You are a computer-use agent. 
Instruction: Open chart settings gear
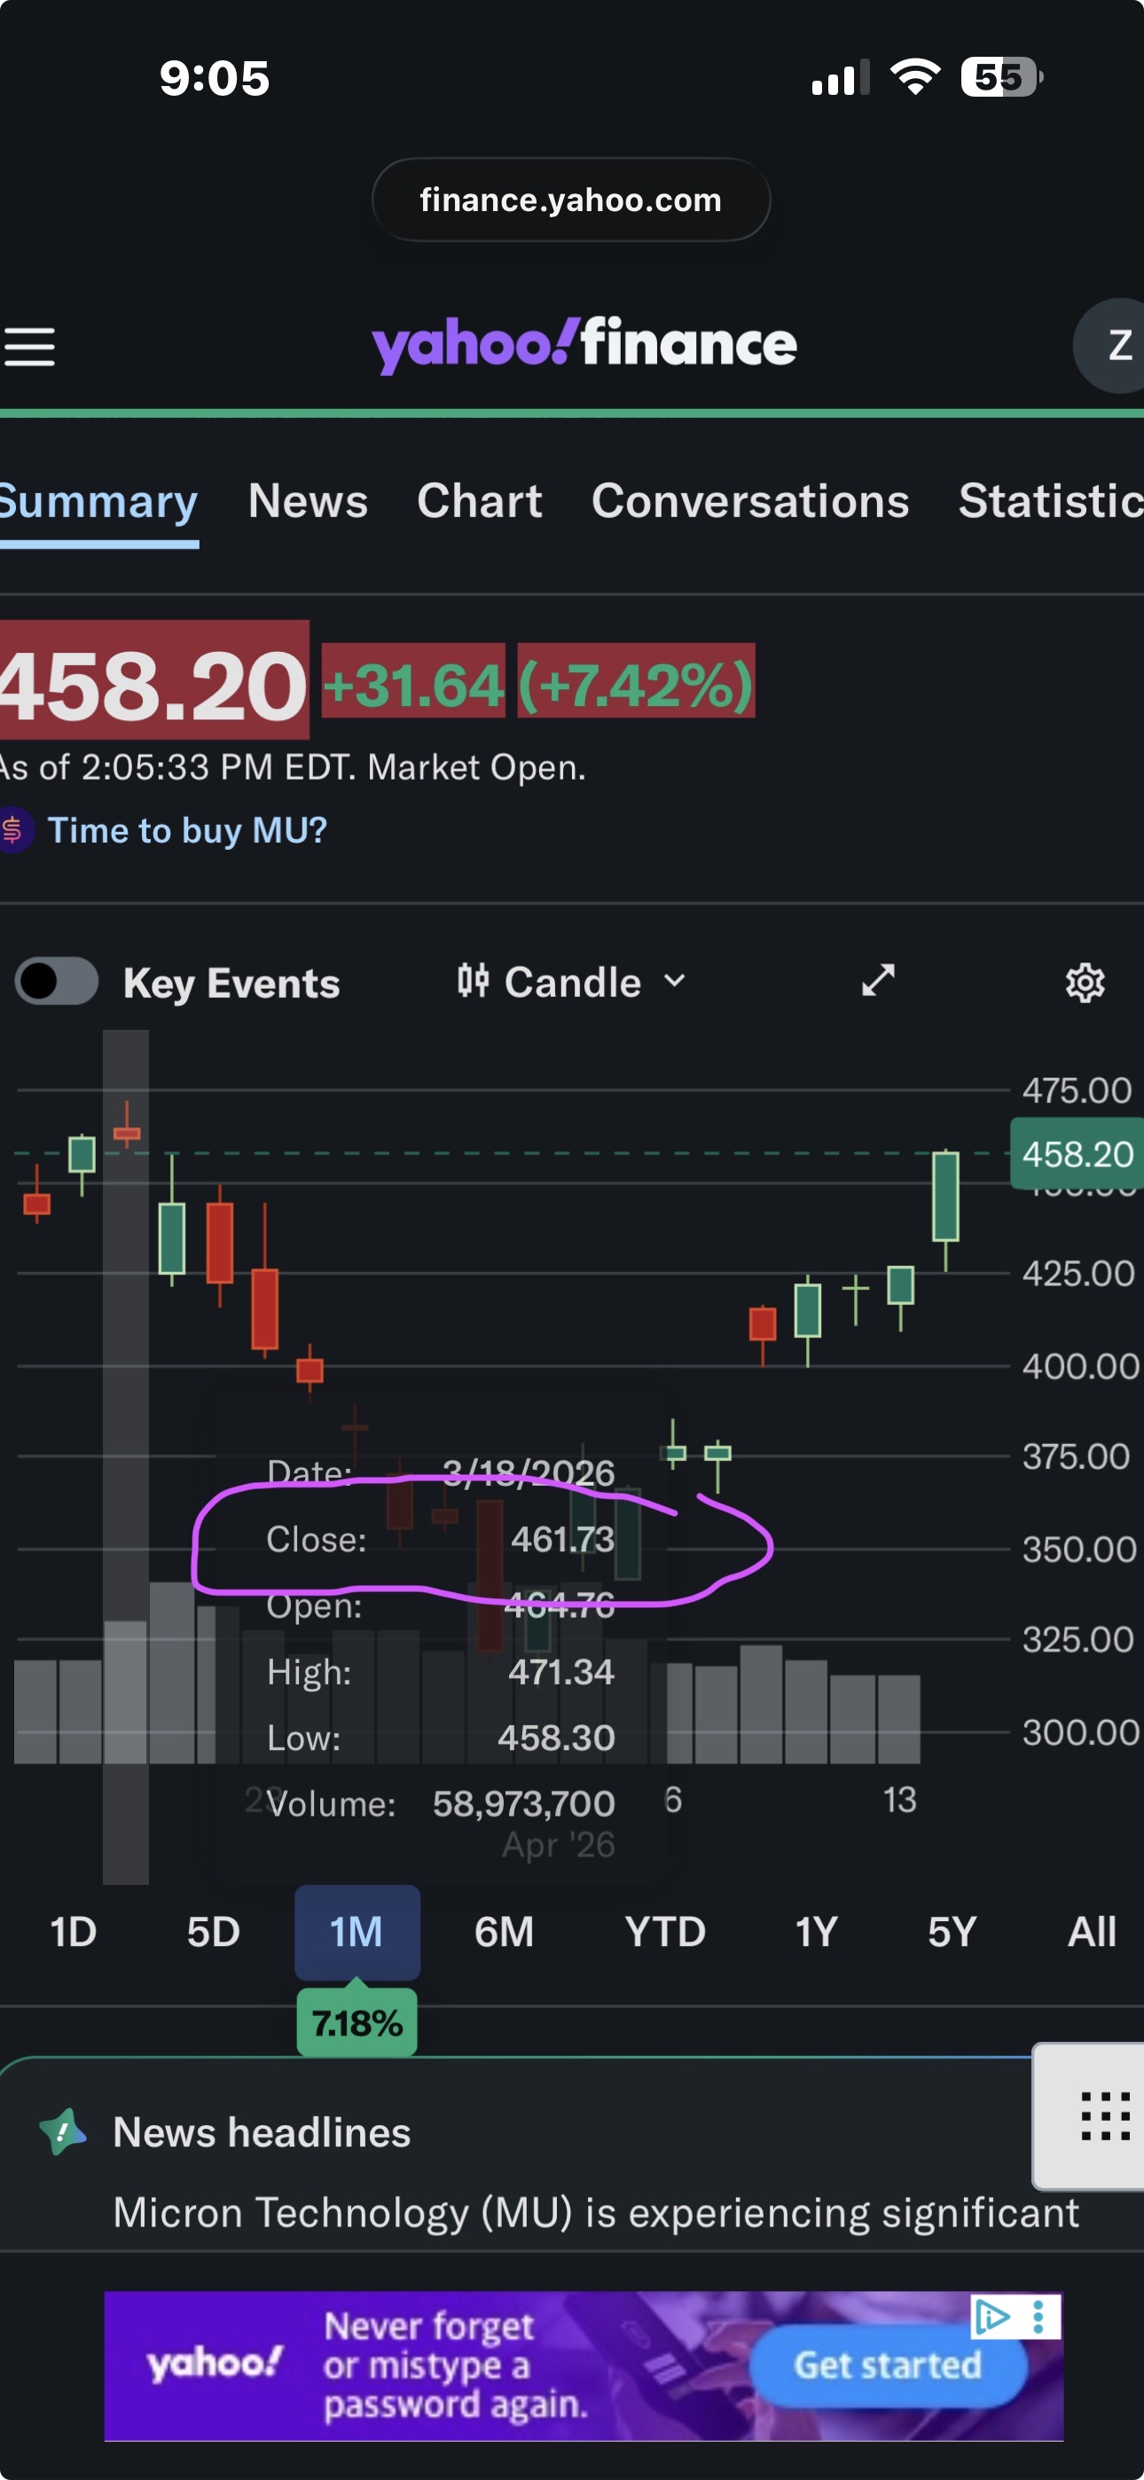[1085, 983]
